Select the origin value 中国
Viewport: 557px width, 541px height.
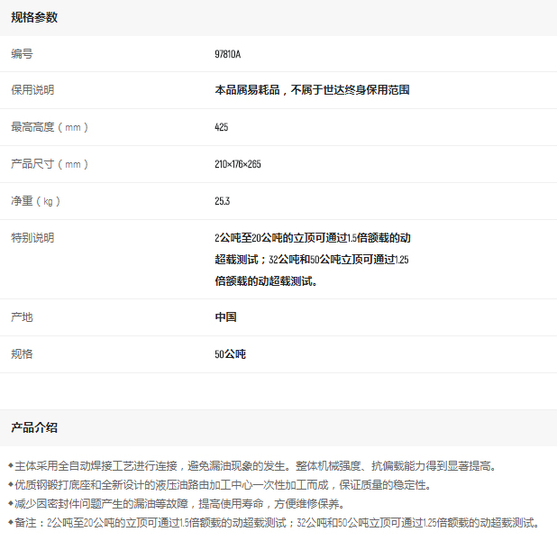tap(225, 317)
